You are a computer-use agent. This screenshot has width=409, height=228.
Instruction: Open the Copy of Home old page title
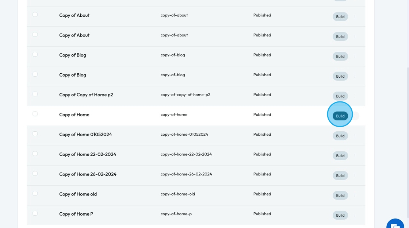click(78, 194)
